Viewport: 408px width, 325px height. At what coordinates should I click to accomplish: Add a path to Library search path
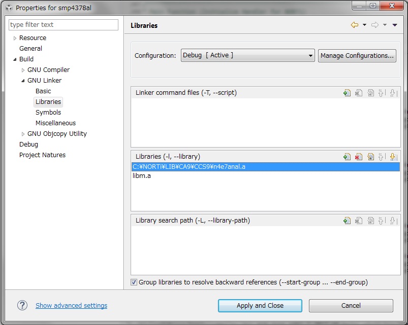(x=347, y=220)
